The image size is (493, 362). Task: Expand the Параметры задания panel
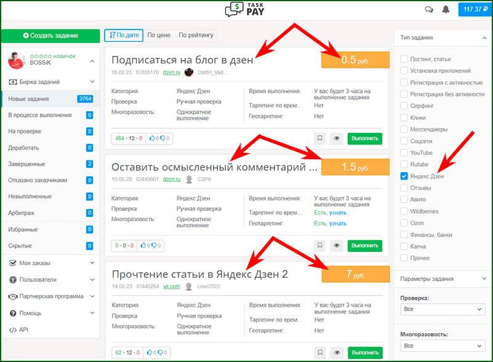443,279
